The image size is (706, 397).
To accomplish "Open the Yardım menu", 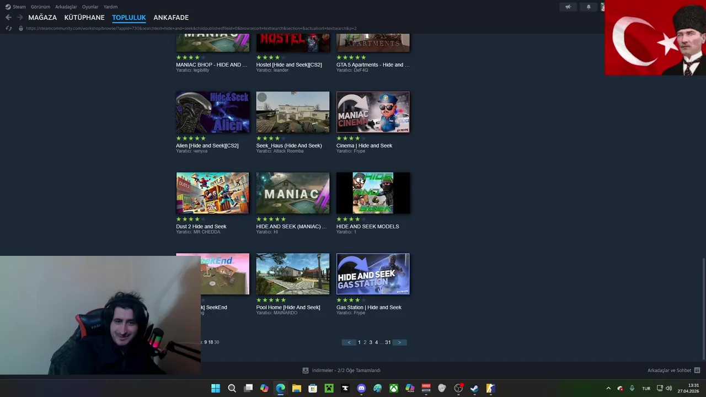I will click(110, 7).
